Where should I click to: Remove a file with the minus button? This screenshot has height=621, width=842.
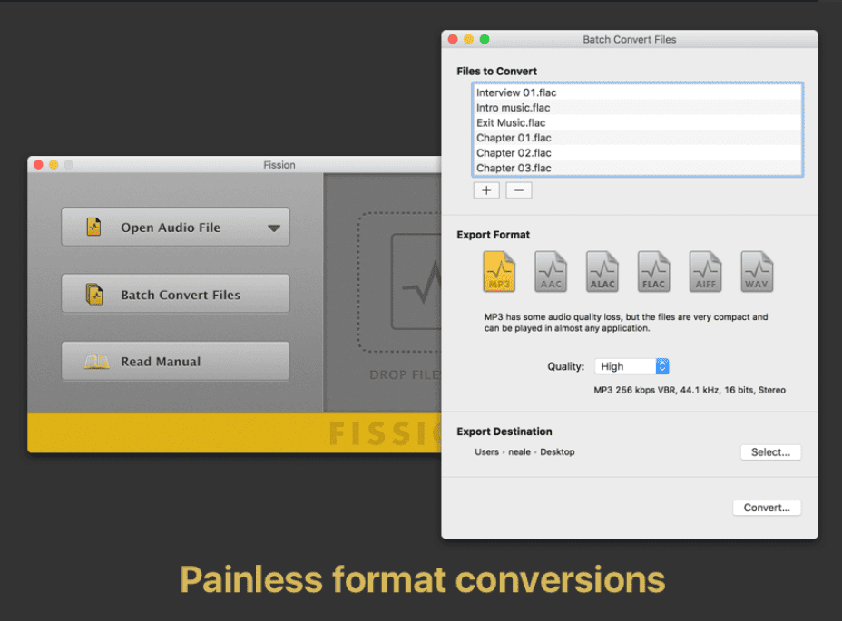[x=519, y=190]
